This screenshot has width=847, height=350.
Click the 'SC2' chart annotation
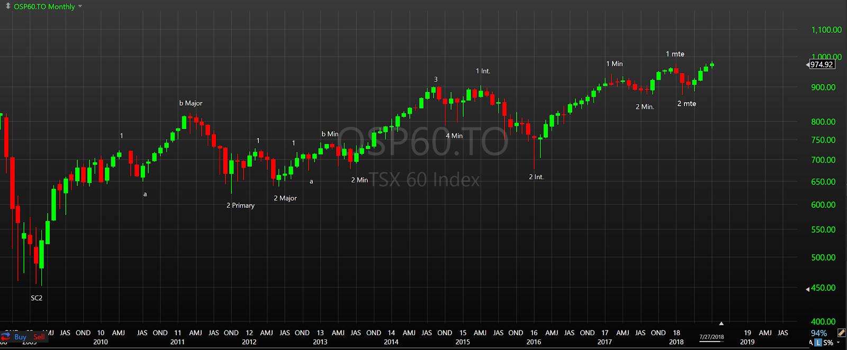point(37,298)
